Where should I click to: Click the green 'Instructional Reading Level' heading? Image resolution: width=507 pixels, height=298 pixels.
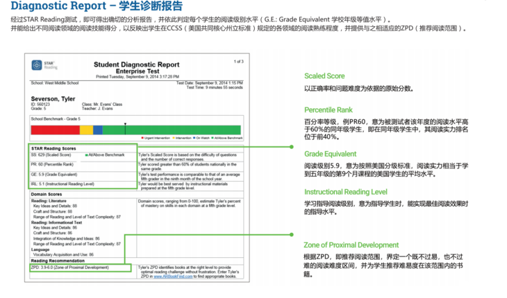346,192
